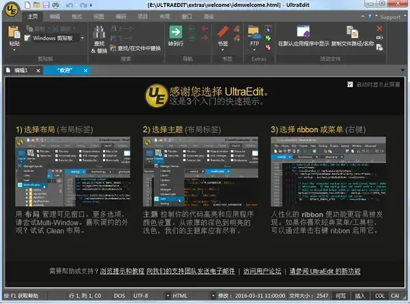Switch to the 编辑 ribbon tab

[x=55, y=17]
